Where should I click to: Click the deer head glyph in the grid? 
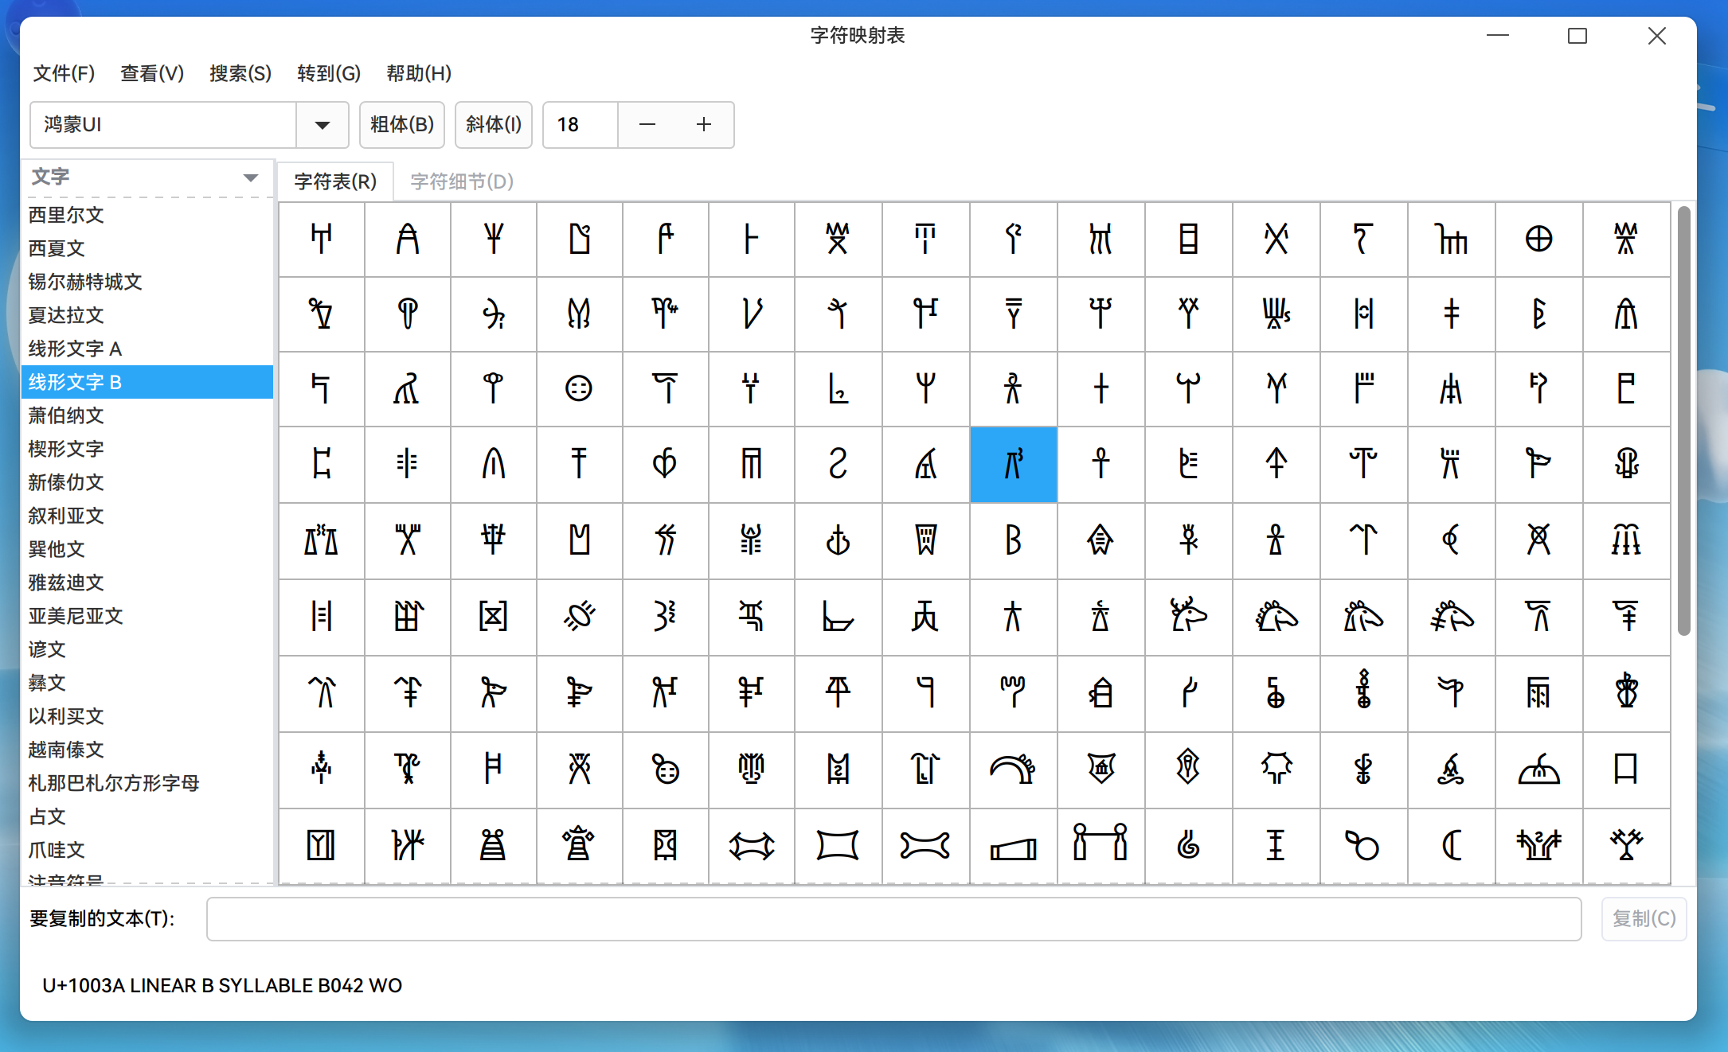point(1188,618)
